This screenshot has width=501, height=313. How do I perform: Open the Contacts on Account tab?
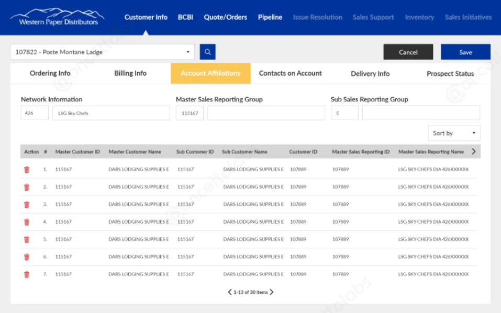(290, 73)
